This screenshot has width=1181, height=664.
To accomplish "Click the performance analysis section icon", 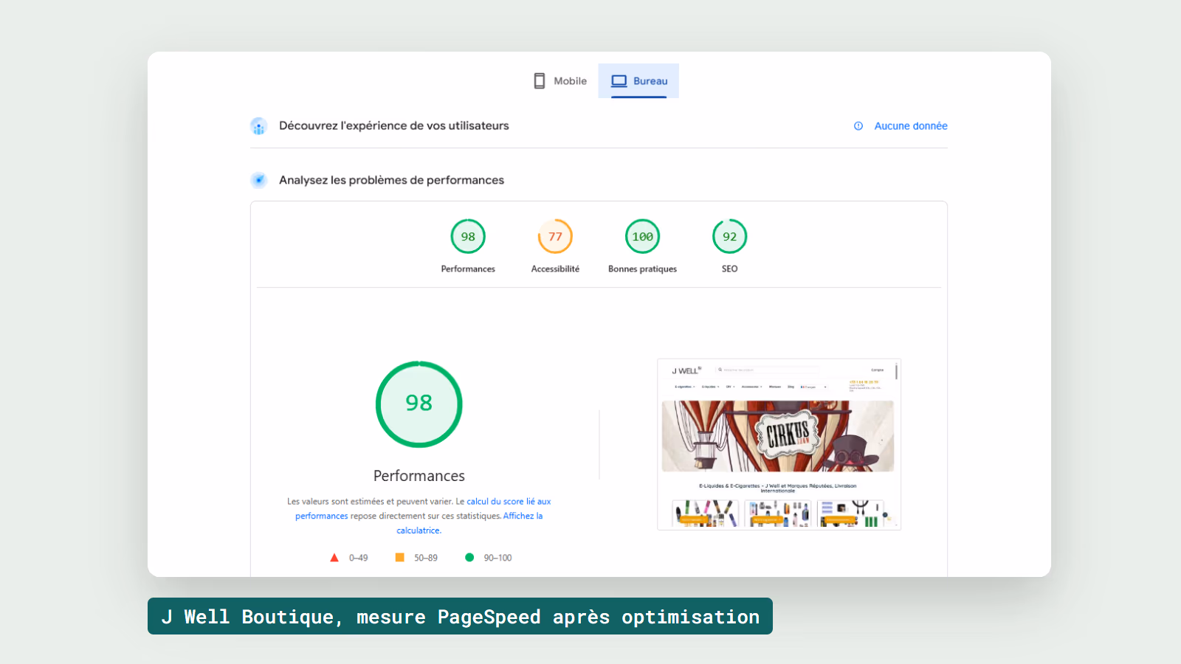I will pos(258,180).
